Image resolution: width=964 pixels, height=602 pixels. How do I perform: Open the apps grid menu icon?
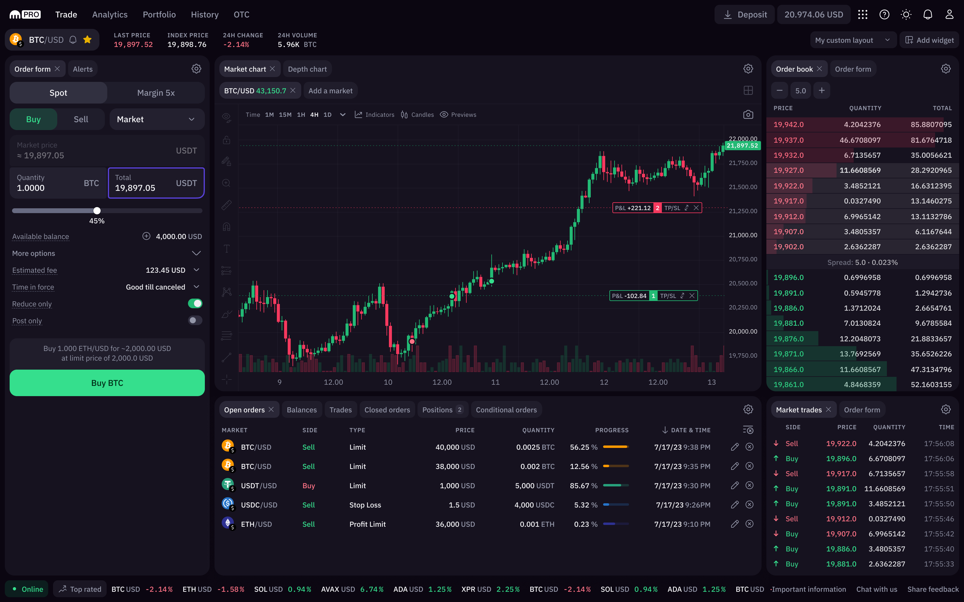862,15
